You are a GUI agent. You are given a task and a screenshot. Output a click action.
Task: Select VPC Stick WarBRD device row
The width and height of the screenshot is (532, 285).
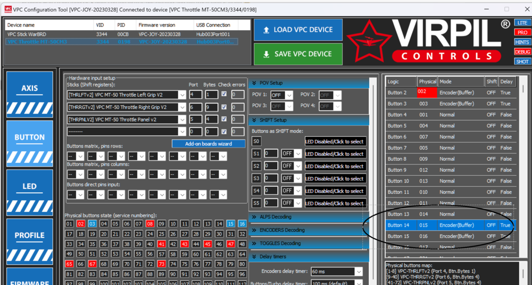[121, 34]
